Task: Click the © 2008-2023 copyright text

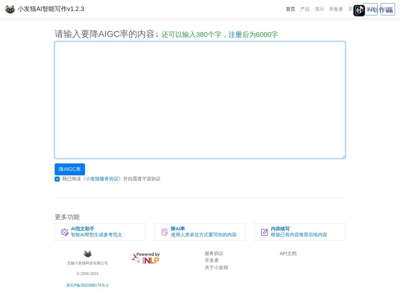Action: pos(87,274)
